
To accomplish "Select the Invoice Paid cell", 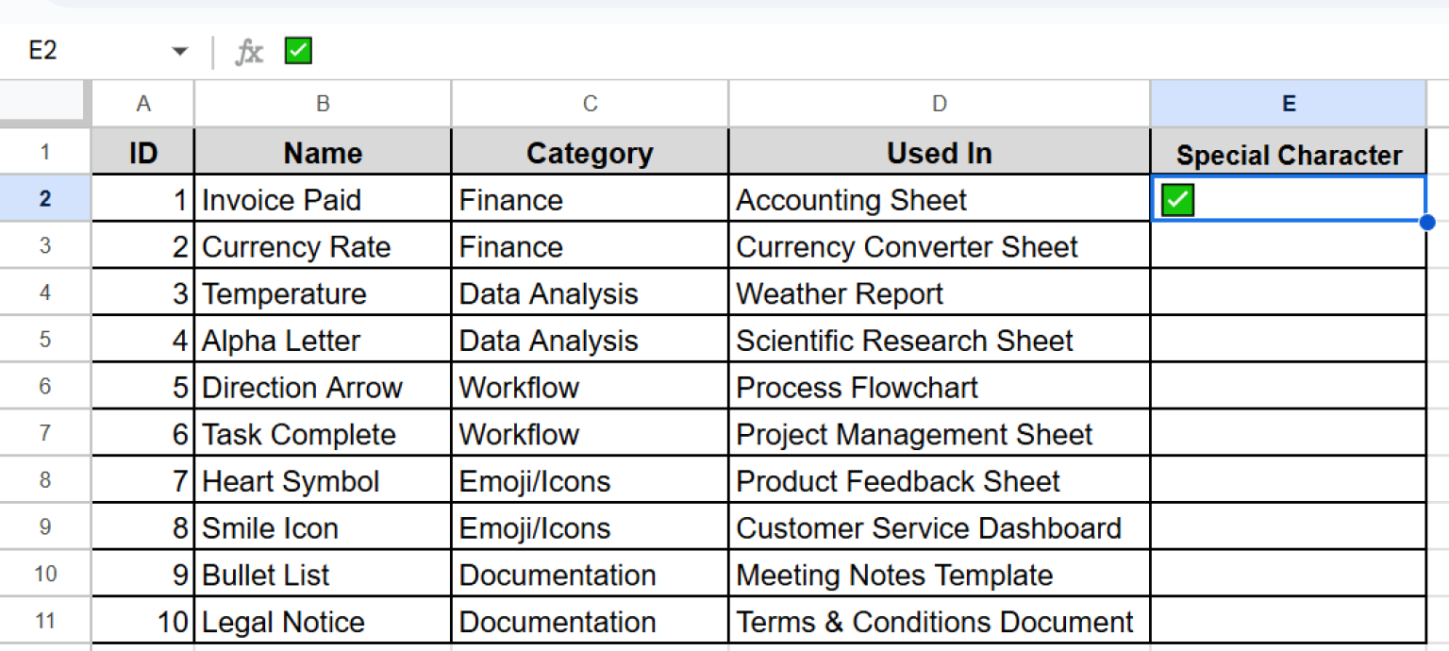I will 323,200.
